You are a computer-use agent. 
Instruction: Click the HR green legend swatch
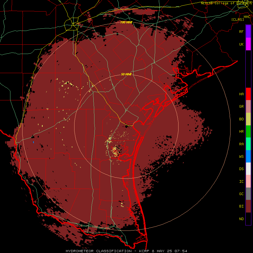pos(248,131)
